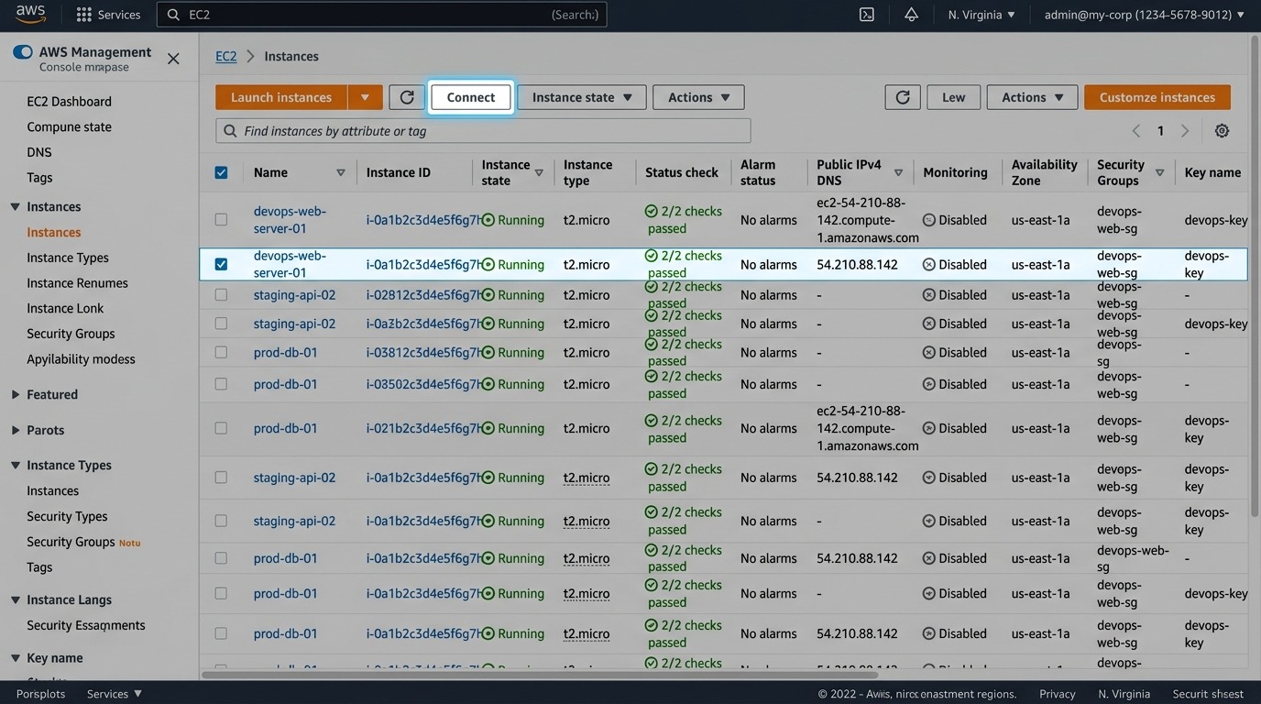Open Instance Renumes in the sidebar
Viewport: 1261px width, 704px height.
coord(77,283)
